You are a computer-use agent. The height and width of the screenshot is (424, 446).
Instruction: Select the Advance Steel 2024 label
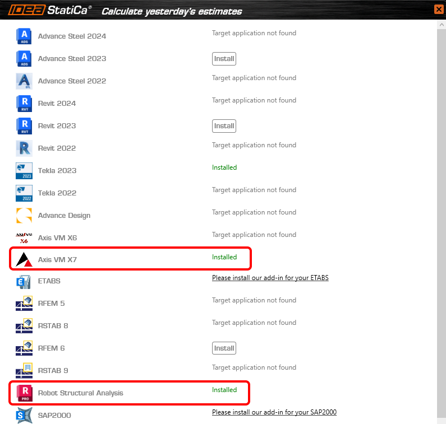(72, 36)
